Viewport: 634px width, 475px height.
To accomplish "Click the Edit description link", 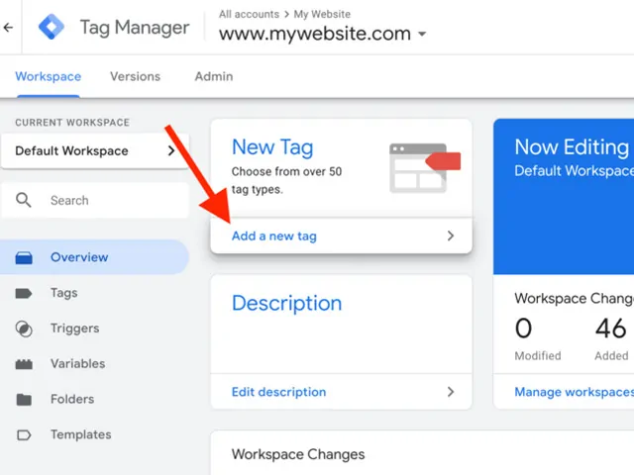I will [x=278, y=392].
